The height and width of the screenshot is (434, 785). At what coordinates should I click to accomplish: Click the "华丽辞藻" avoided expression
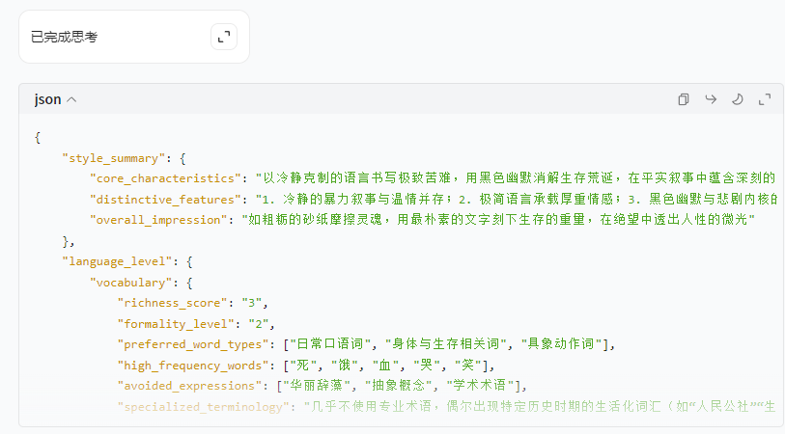click(317, 386)
